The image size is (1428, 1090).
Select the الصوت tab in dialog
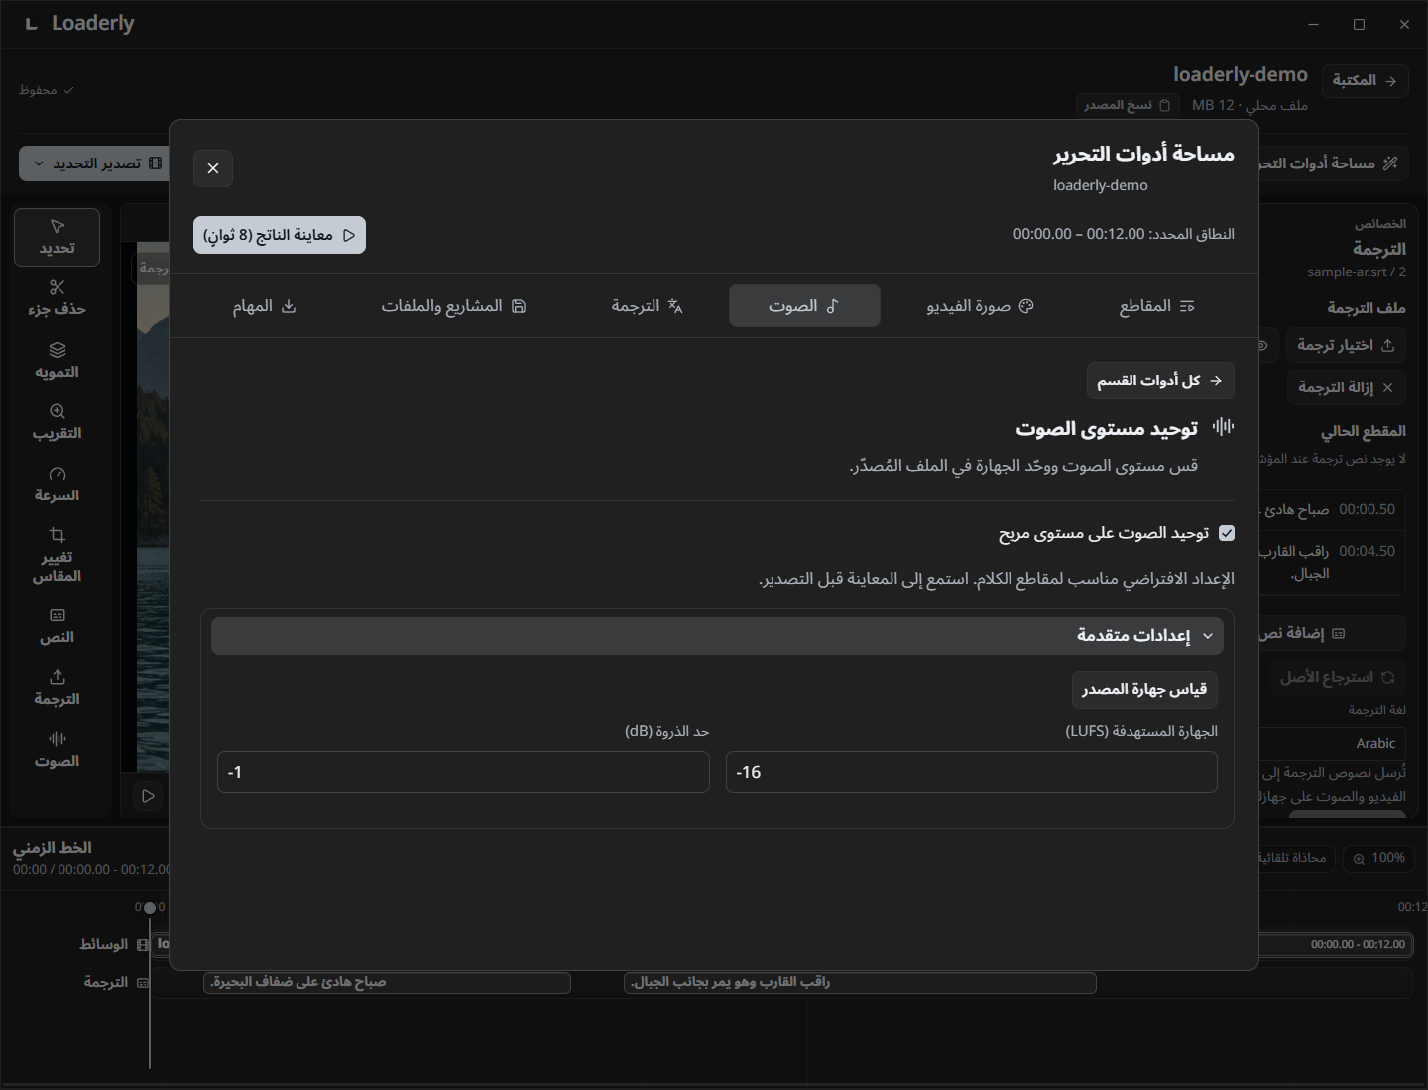804,306
